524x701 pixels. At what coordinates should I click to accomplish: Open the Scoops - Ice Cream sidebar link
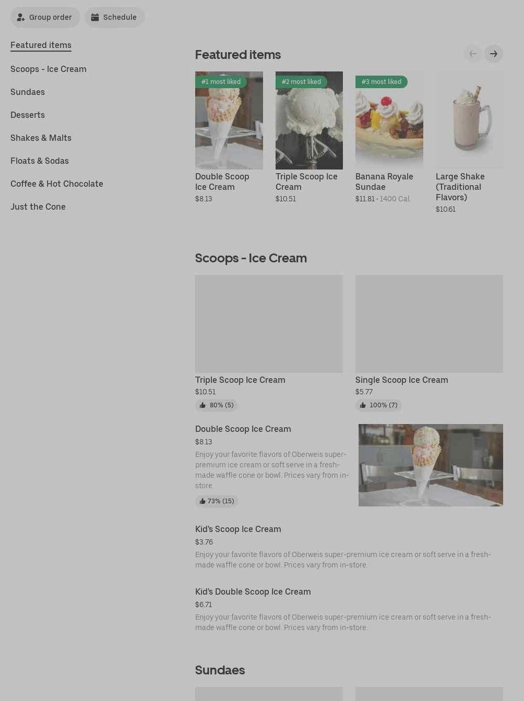point(49,69)
